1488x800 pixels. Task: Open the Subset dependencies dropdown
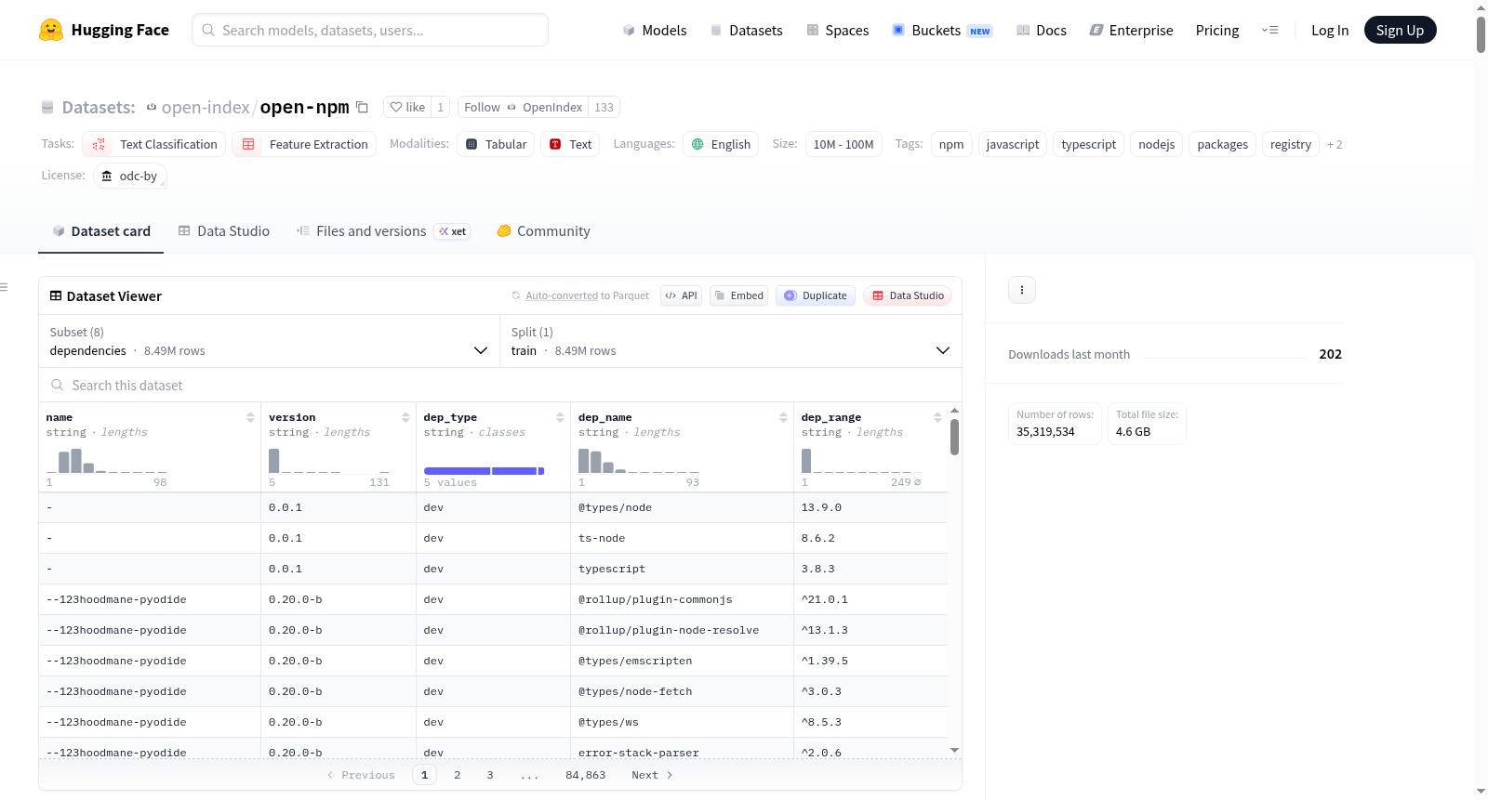tap(270, 341)
